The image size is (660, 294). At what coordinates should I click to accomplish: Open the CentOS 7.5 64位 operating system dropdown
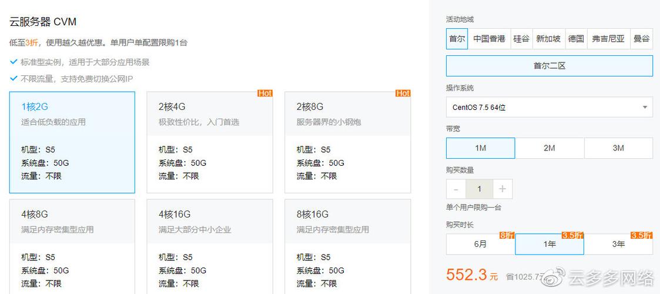click(550, 108)
